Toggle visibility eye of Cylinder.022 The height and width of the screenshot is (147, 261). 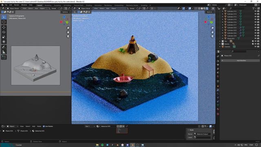(x=256, y=27)
